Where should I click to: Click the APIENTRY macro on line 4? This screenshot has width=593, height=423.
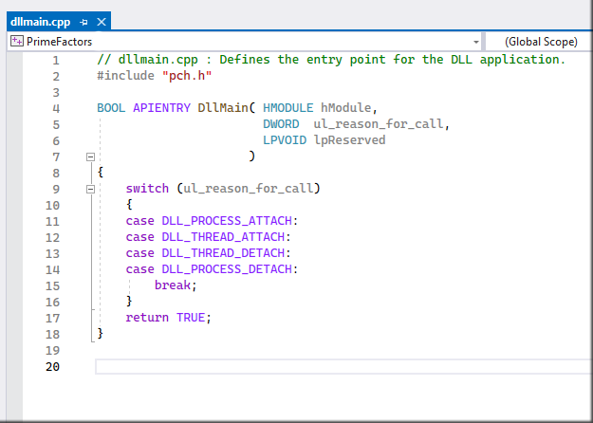coord(161,108)
